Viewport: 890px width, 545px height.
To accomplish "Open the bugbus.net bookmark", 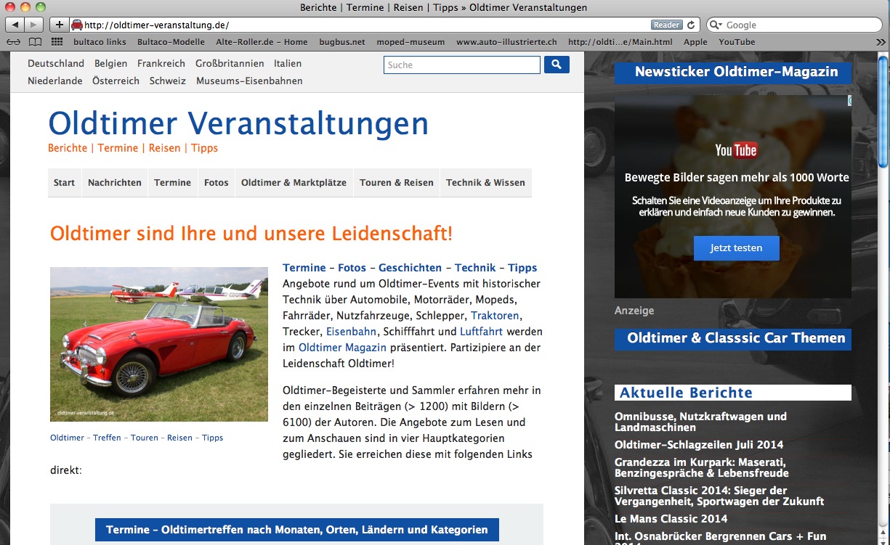I will click(x=342, y=42).
